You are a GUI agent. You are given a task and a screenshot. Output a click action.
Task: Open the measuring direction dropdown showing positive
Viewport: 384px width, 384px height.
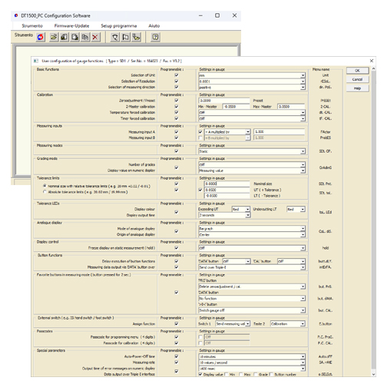[252, 88]
